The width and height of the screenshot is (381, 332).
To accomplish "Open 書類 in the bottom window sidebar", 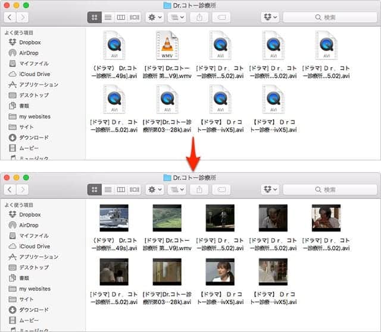I will click(x=19, y=278).
